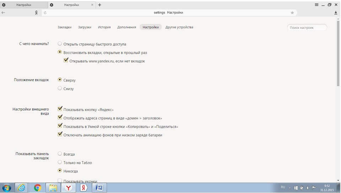
Task: Open the downloads arrow icon in the toolbar
Action: (x=336, y=12)
